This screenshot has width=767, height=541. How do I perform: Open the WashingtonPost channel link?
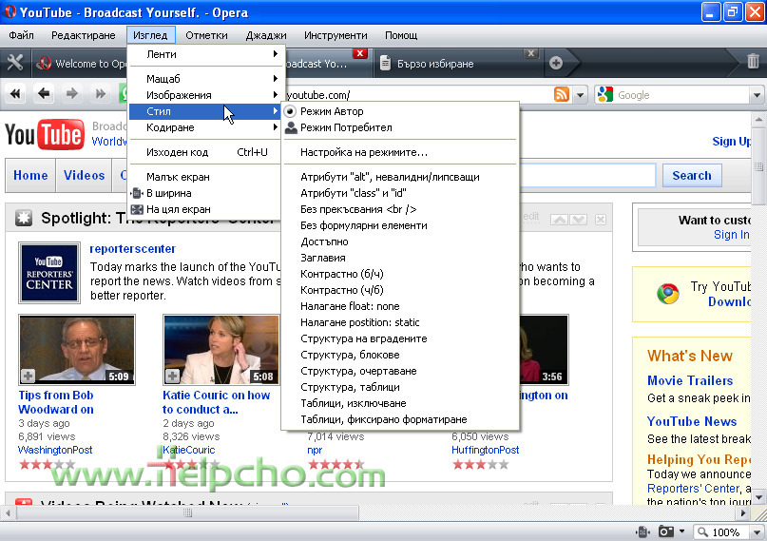(55, 450)
